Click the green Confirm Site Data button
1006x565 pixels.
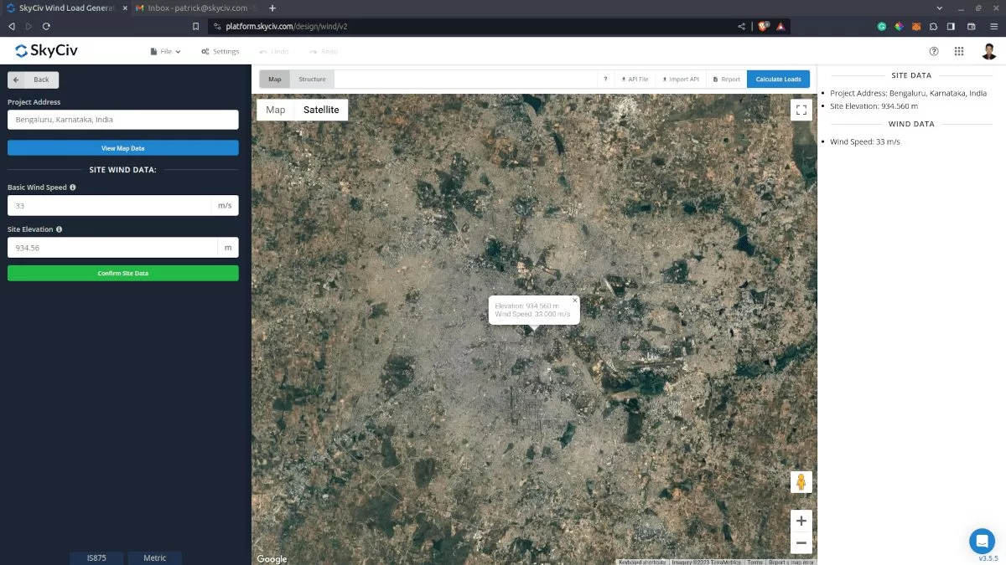(x=123, y=273)
